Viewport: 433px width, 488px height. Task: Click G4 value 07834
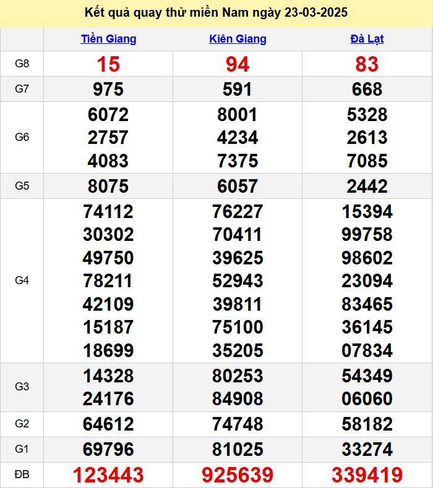[367, 350]
